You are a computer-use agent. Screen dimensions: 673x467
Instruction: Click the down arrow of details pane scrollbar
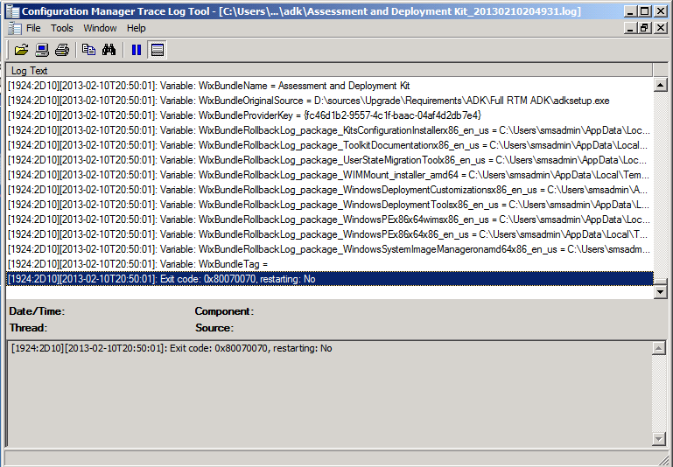[658, 438]
